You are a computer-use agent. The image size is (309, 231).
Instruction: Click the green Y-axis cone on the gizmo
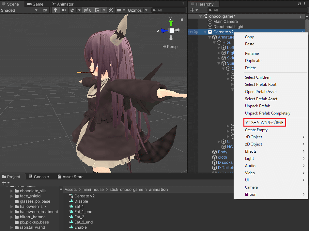(171, 23)
